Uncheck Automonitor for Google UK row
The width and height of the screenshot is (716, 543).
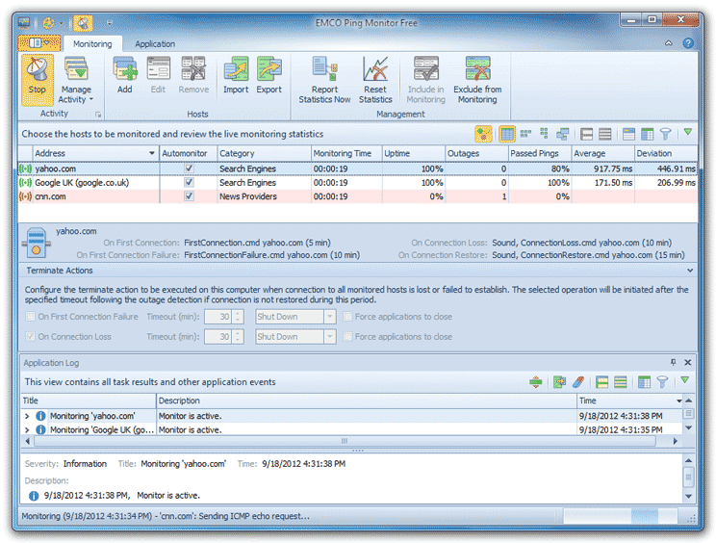[x=189, y=182]
